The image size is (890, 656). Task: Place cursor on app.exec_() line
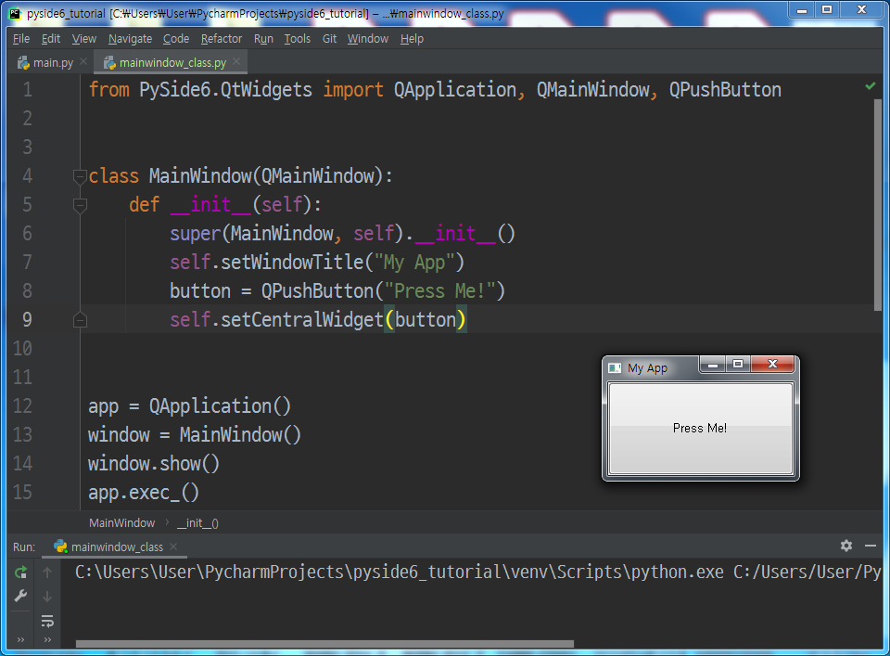[144, 493]
